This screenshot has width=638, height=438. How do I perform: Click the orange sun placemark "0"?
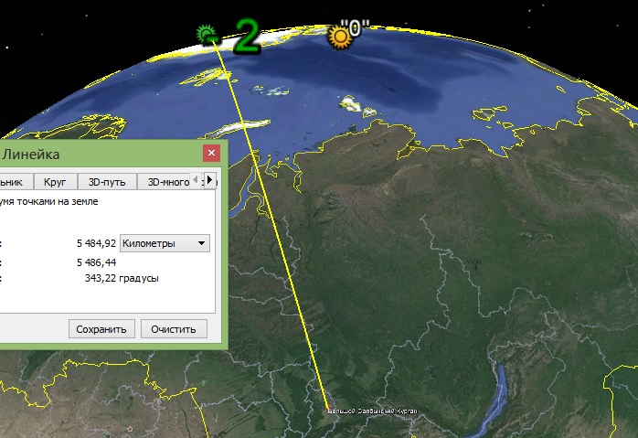[x=340, y=37]
